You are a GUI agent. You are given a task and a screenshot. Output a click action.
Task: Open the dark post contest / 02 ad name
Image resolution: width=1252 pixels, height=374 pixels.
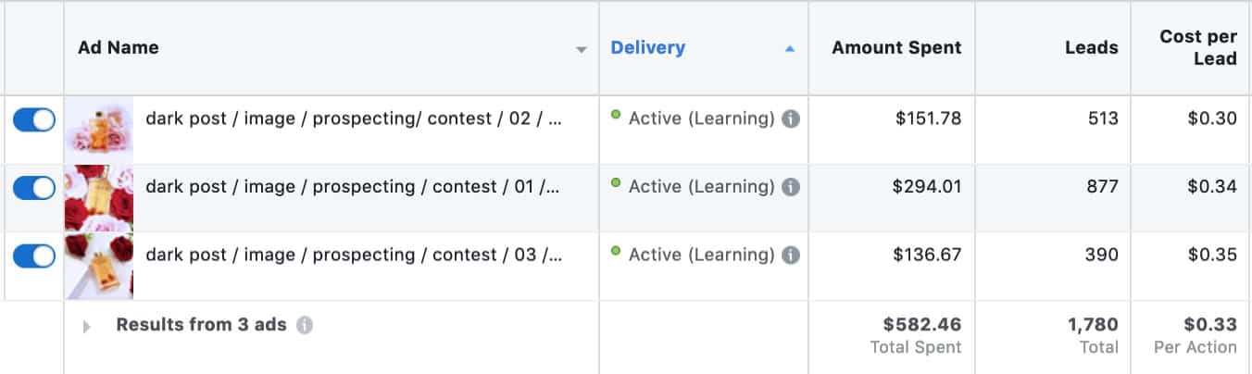(353, 118)
